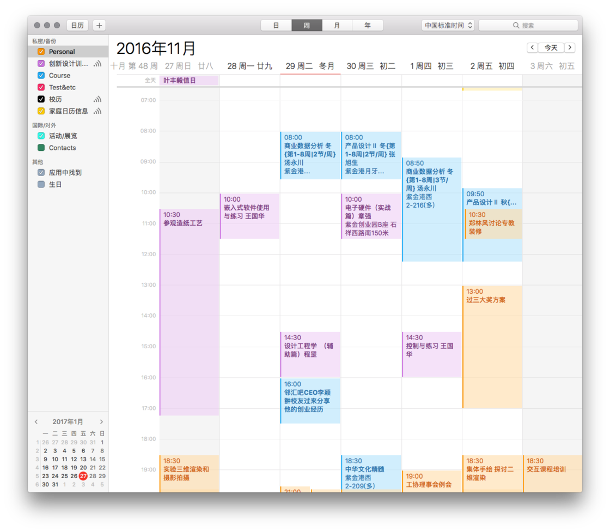Enable the 生日 calendar checkbox

coord(41,184)
